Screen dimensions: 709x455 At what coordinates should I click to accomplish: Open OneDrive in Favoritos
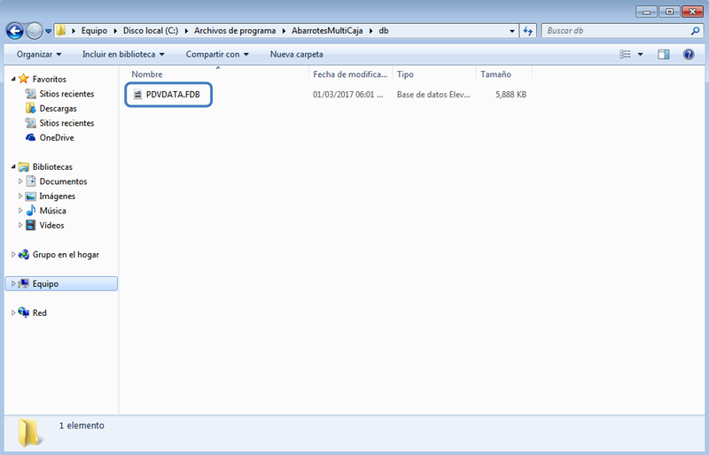tap(57, 137)
